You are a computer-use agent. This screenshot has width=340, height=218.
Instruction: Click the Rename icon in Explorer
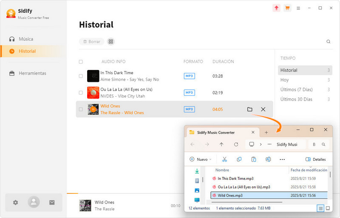(x=268, y=159)
